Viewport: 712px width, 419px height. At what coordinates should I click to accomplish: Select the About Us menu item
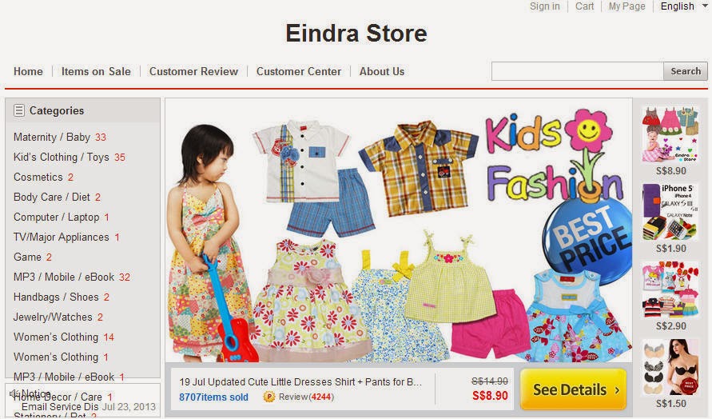click(382, 71)
